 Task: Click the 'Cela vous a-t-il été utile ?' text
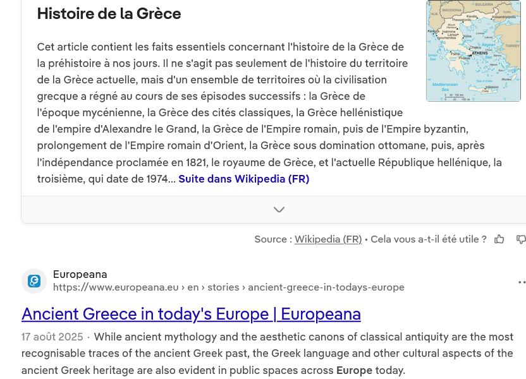[x=429, y=239]
